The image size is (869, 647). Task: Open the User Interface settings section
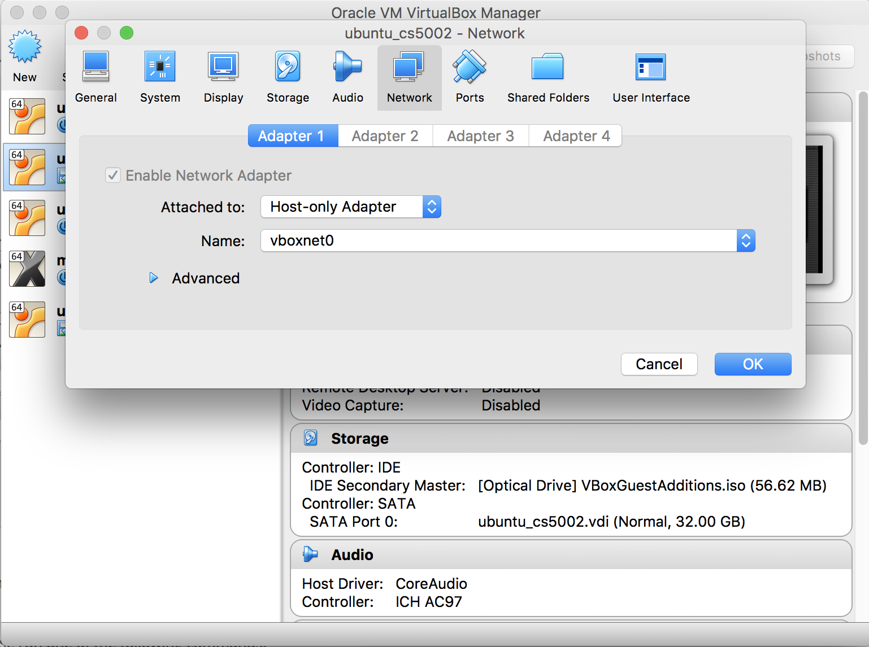pos(651,77)
